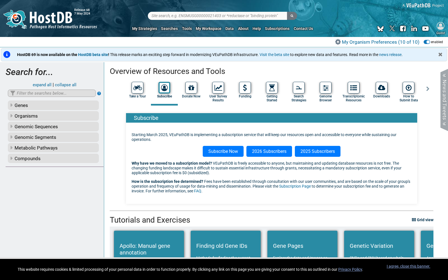Open the Search Strategies icon
Viewport: 448px width, 280px height.
coord(299,88)
